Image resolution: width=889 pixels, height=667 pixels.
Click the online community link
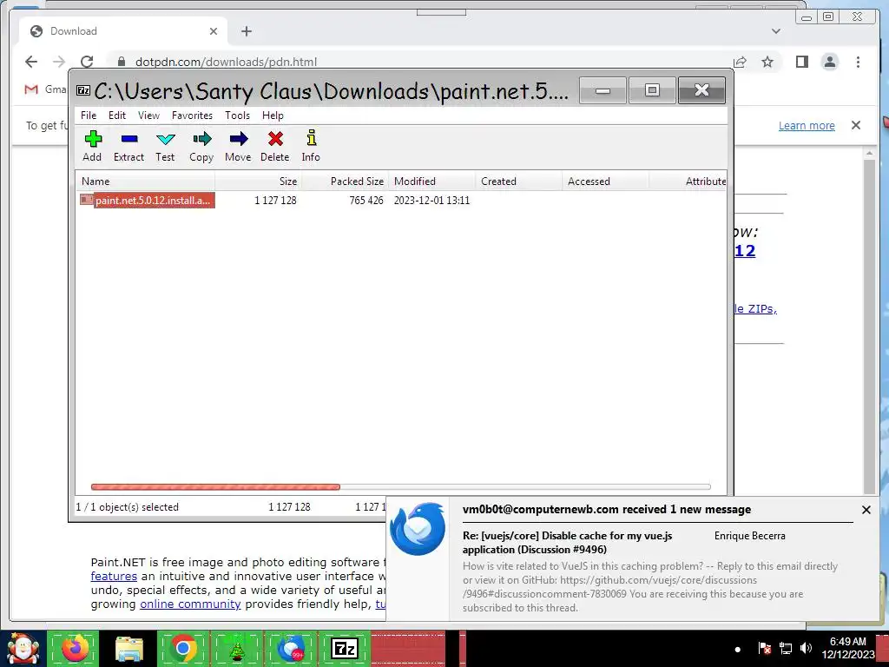click(190, 604)
